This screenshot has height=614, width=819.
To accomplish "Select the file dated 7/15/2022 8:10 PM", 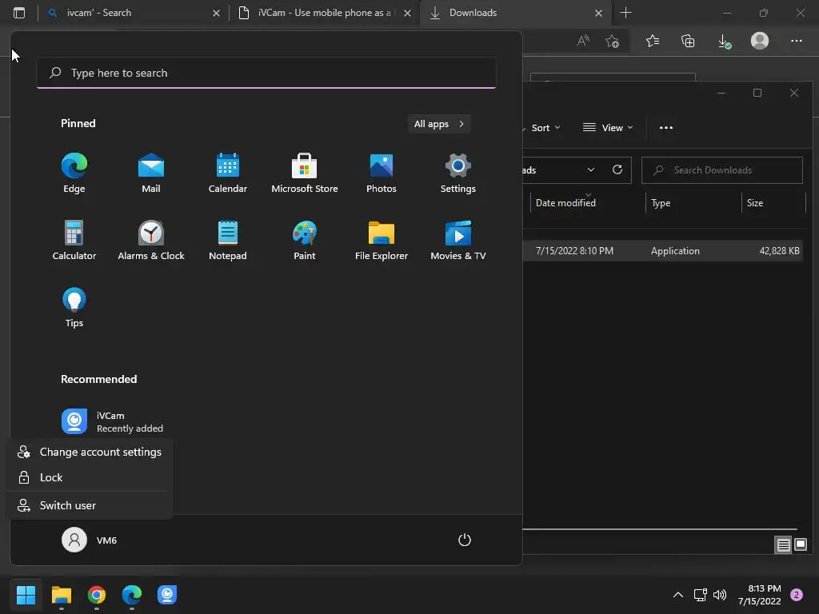I will [662, 250].
